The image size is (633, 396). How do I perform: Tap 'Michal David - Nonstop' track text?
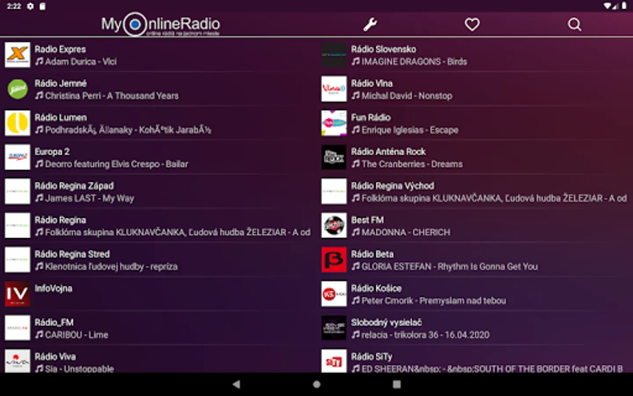407,96
